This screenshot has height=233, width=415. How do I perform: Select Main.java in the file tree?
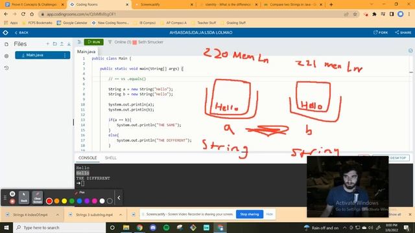43,55
